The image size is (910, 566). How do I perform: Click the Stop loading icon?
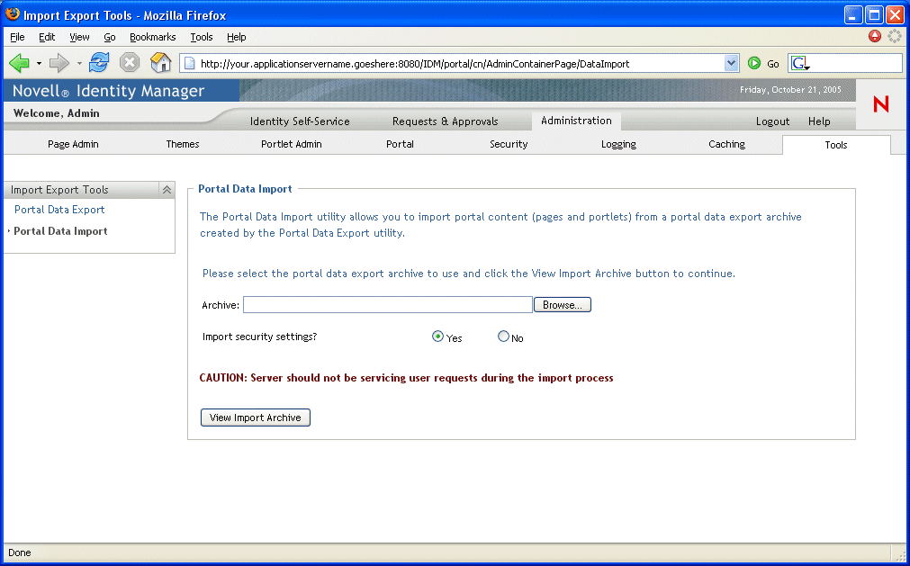point(130,63)
